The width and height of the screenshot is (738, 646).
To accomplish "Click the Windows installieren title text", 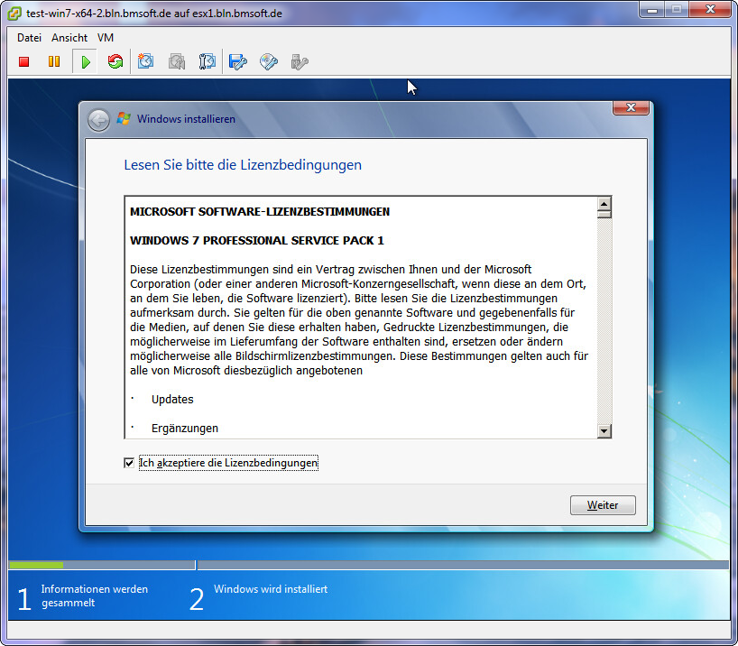I will (x=186, y=119).
